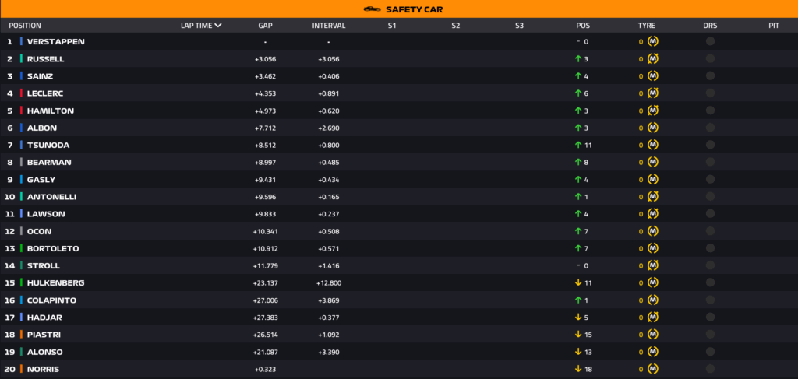Screen dimensions: 798x379
Task: Click Lawson's +9.833 gap value
Action: [x=265, y=214]
